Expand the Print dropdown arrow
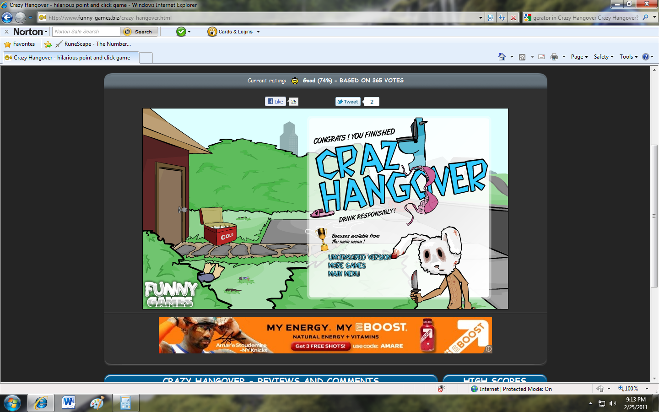659x412 pixels. pos(564,57)
